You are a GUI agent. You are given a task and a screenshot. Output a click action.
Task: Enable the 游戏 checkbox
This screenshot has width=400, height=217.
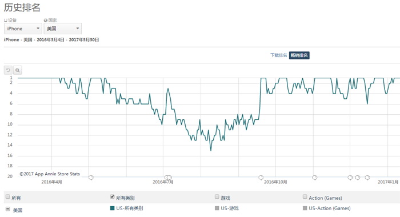point(217,196)
